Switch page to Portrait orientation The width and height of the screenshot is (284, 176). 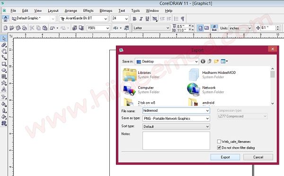click(200, 28)
